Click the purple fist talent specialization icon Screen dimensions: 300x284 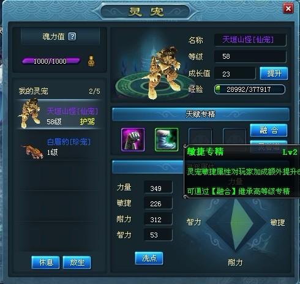point(133,140)
